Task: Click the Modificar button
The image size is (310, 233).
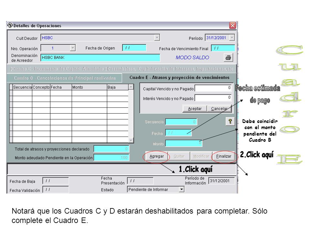Action: 201,156
